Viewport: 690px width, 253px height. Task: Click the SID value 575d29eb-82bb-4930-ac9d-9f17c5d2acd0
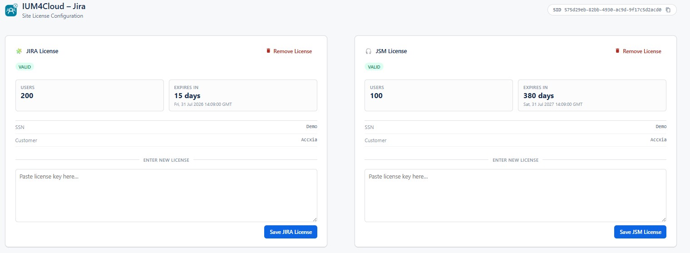(x=613, y=10)
